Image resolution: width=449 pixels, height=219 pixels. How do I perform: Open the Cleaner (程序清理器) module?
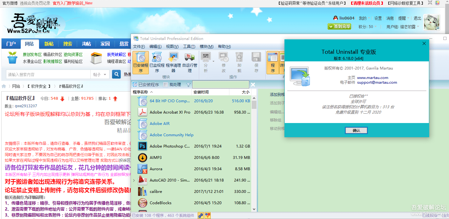coord(173,62)
